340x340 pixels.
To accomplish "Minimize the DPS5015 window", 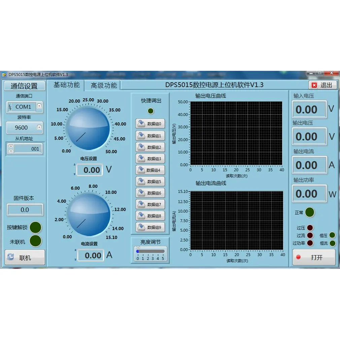I will click(x=311, y=73).
